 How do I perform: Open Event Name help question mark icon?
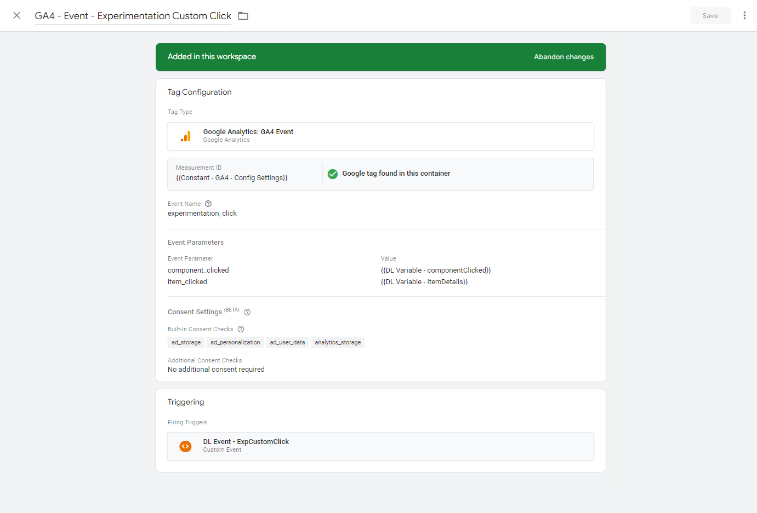click(208, 204)
